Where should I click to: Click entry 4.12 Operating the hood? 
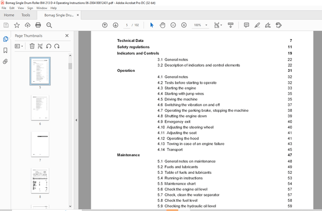178,139
